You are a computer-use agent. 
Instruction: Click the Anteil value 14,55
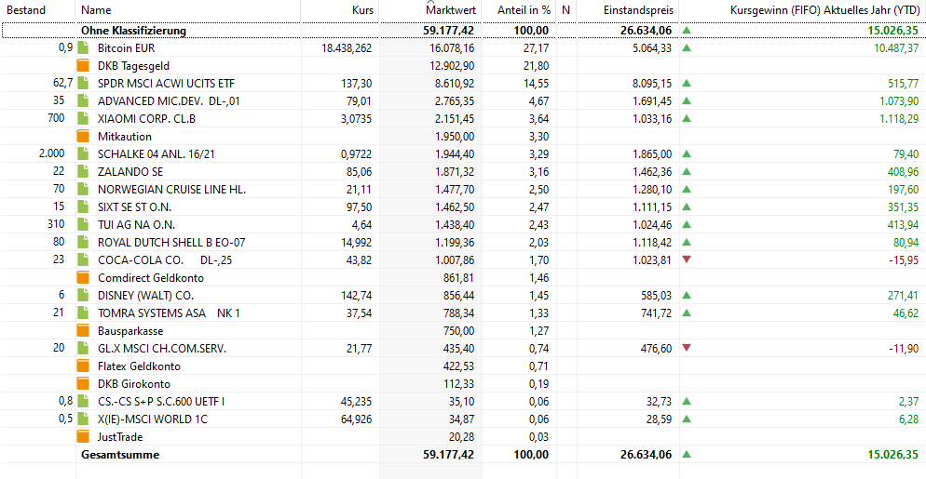click(x=537, y=83)
